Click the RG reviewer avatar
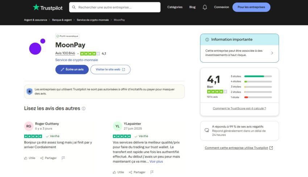The image size is (308, 177). [x=29, y=126]
